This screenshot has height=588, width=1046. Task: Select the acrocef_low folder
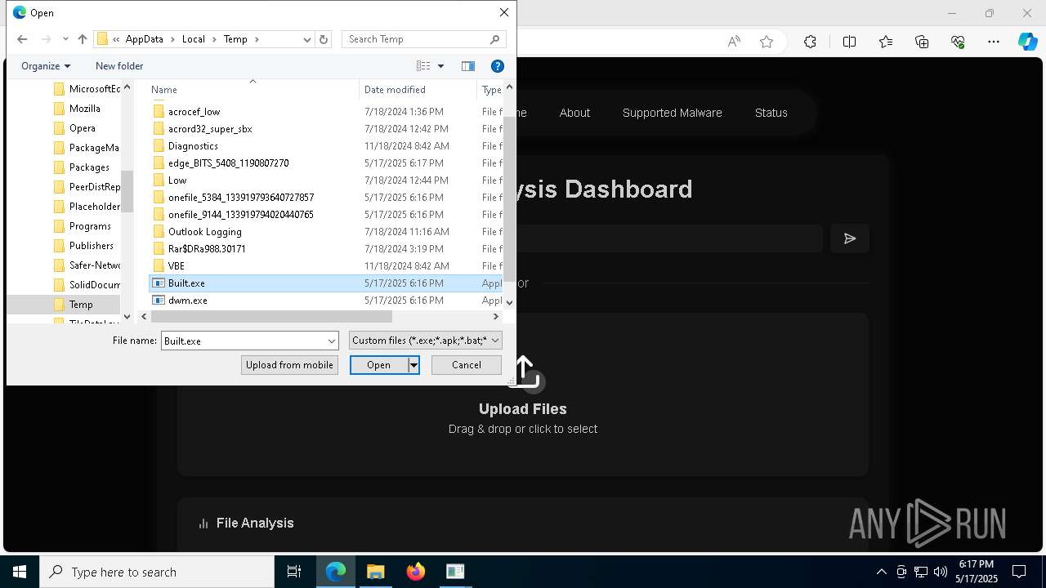click(194, 112)
